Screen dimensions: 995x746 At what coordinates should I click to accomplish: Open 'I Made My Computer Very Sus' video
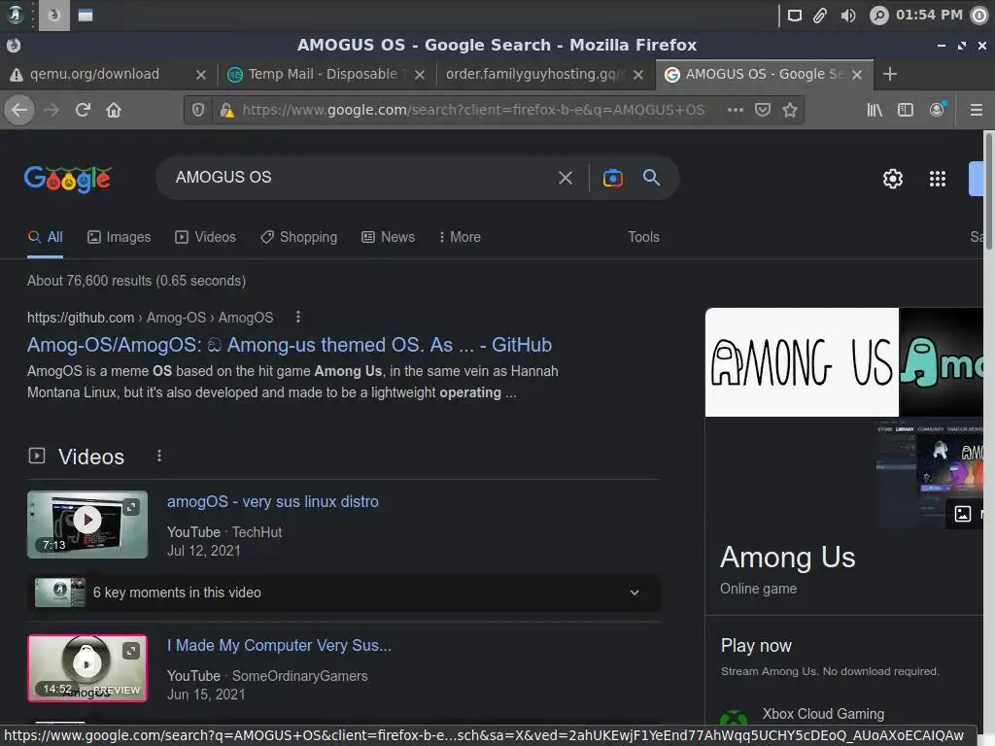pos(279,646)
